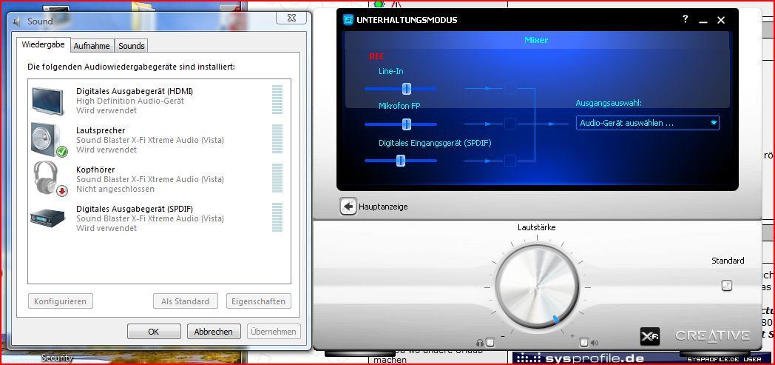Toggle the headphone mode checkbox below knob

[x=490, y=342]
